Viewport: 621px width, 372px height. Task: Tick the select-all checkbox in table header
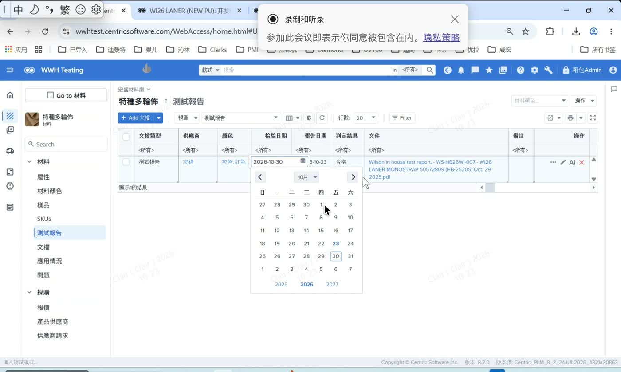tap(126, 137)
